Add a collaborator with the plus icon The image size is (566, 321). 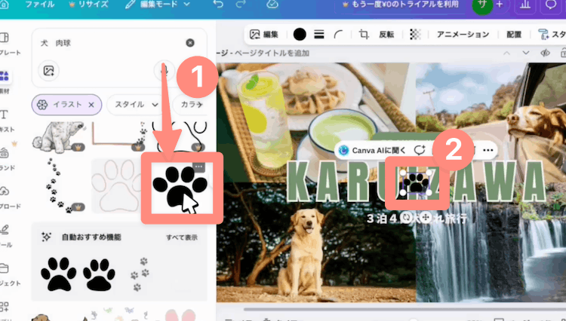coord(500,5)
